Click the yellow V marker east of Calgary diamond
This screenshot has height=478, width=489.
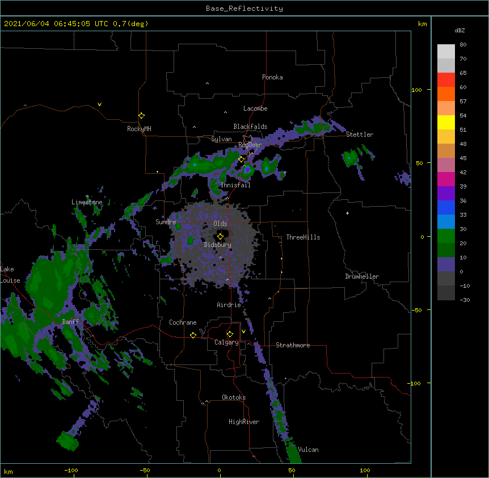243,332
